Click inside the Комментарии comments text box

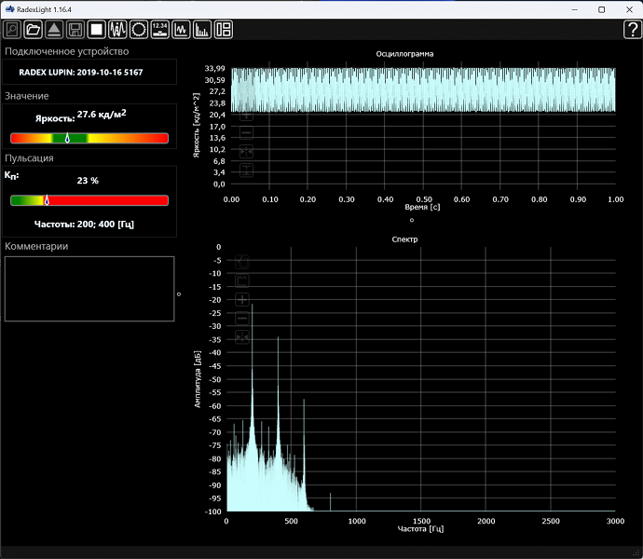click(89, 289)
